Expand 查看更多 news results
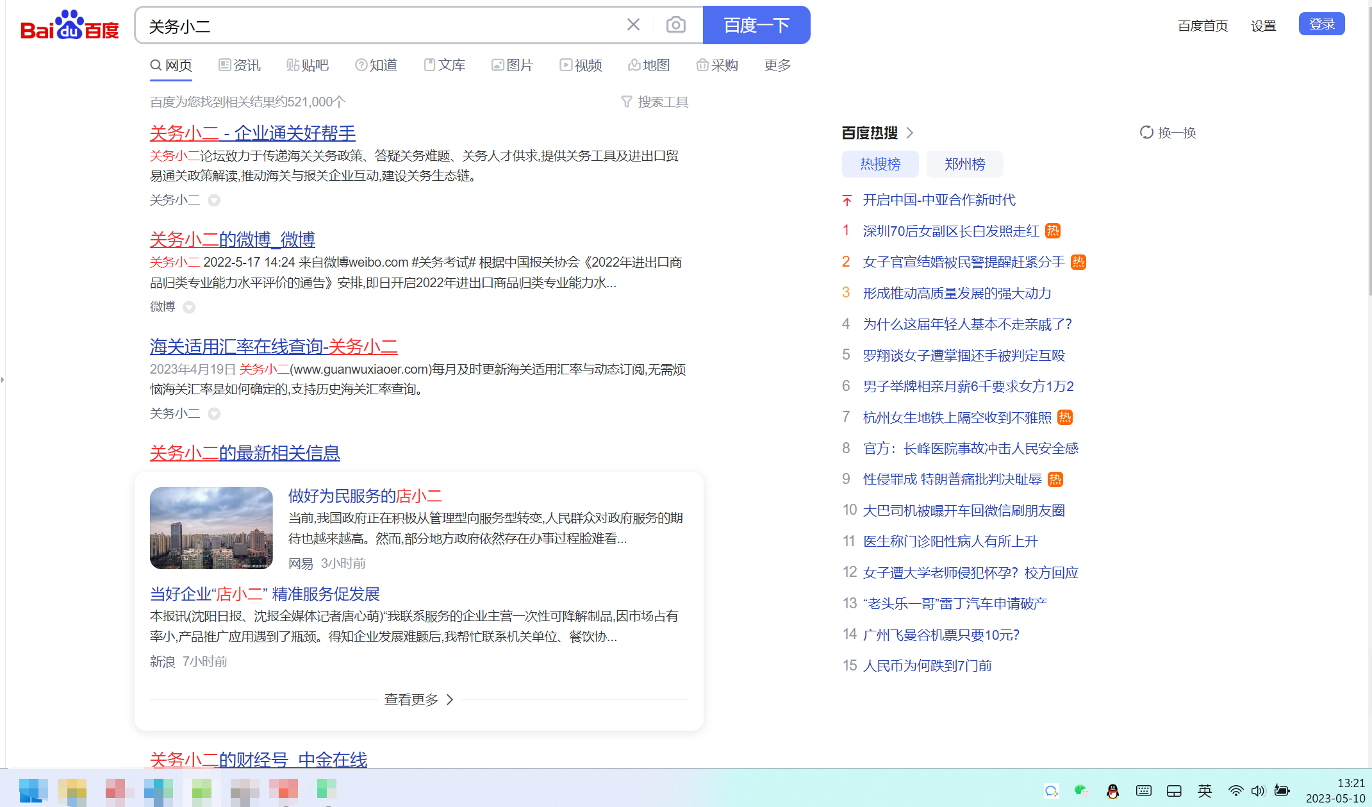The height and width of the screenshot is (807, 1372). point(419,699)
